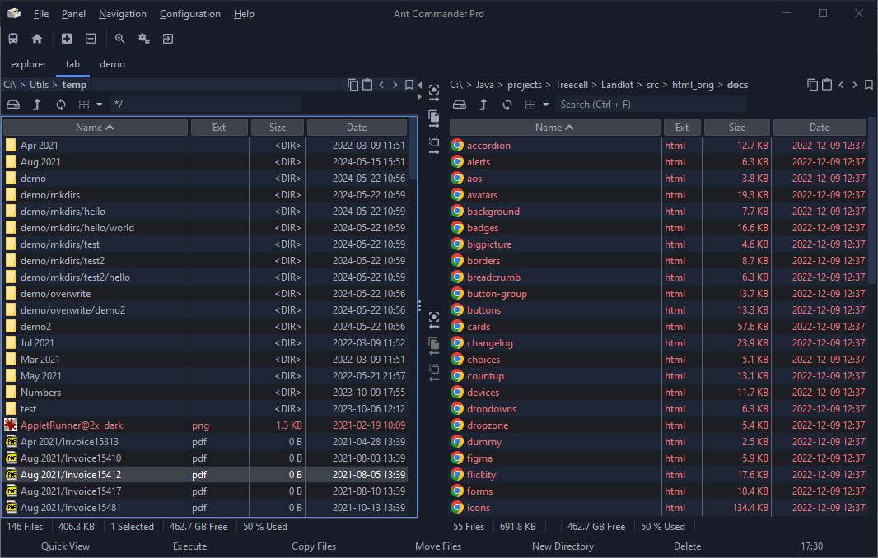Copy the right panel path to clipboard
This screenshot has height=558, width=878.
point(812,85)
